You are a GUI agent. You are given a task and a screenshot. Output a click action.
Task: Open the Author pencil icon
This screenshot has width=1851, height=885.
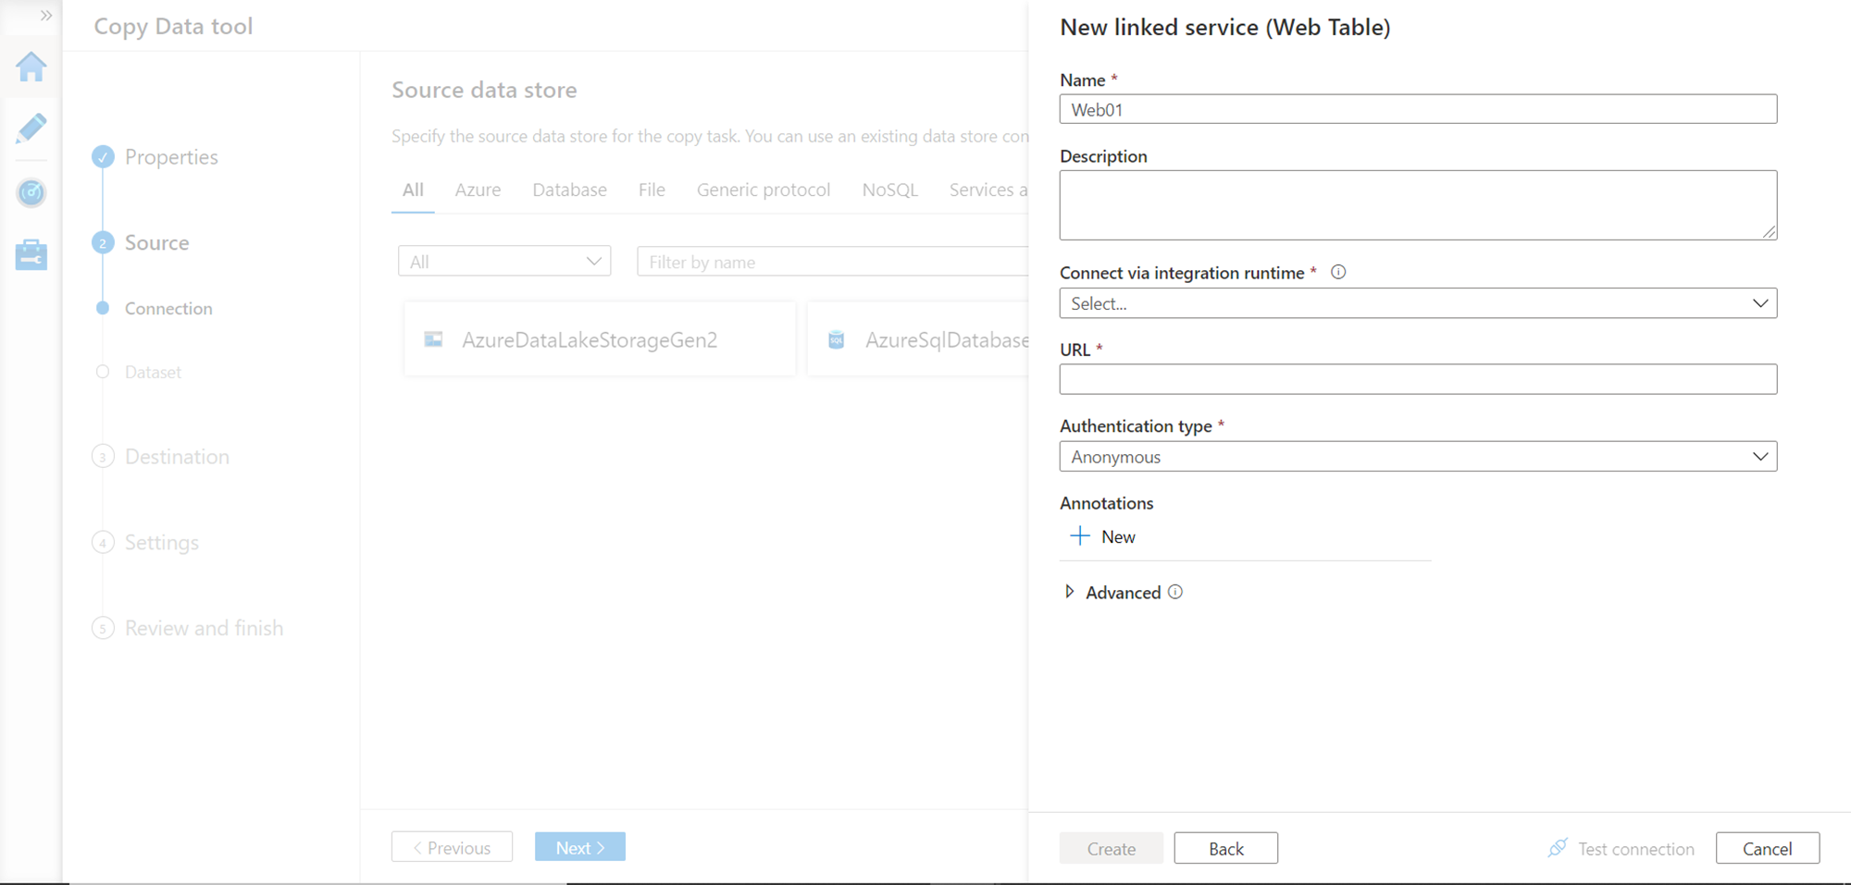pos(31,129)
